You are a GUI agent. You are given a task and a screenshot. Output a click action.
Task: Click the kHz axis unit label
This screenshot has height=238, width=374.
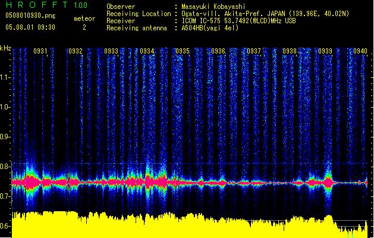pos(5,48)
